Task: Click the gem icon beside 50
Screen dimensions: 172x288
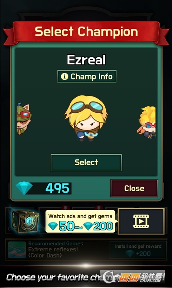Action: click(x=53, y=226)
